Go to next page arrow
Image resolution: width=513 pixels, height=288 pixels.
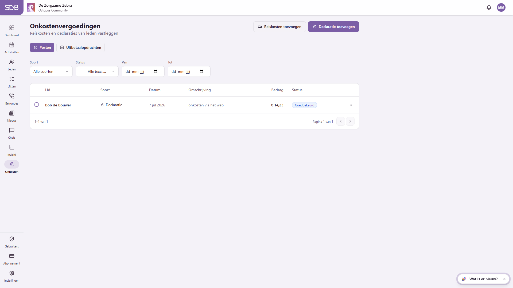tap(350, 121)
